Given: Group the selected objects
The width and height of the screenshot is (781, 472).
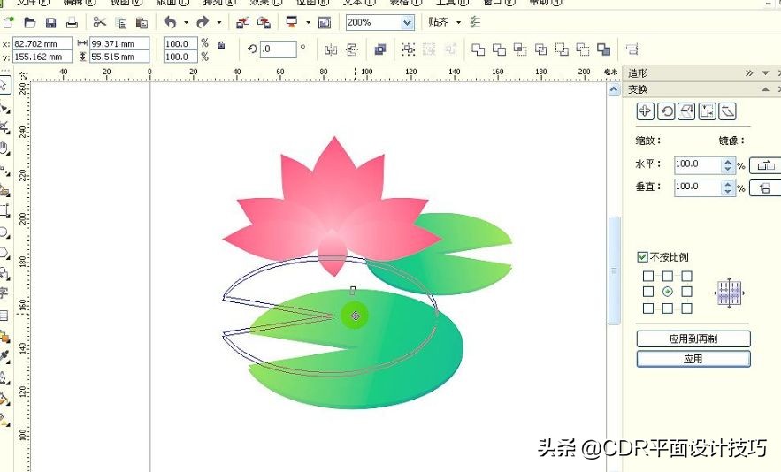Looking at the screenshot, I should 409,49.
